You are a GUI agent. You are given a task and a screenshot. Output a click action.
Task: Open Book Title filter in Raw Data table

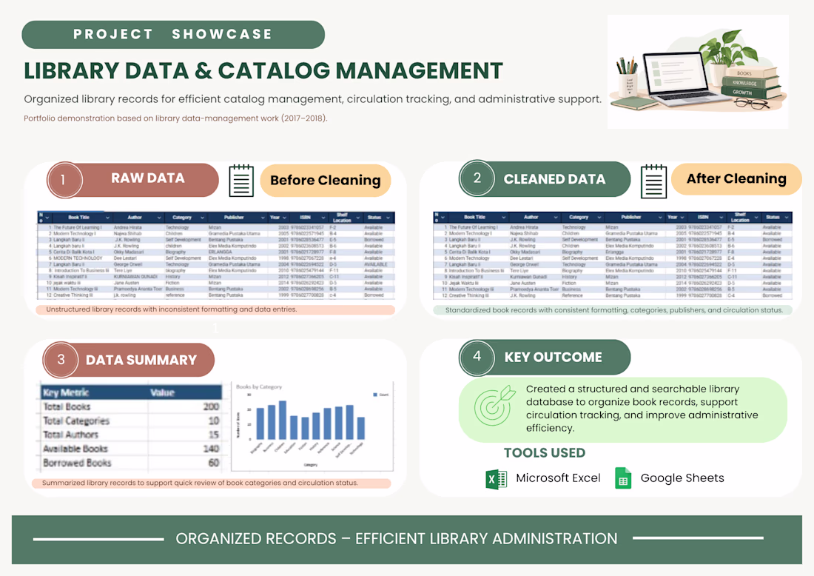click(x=107, y=218)
